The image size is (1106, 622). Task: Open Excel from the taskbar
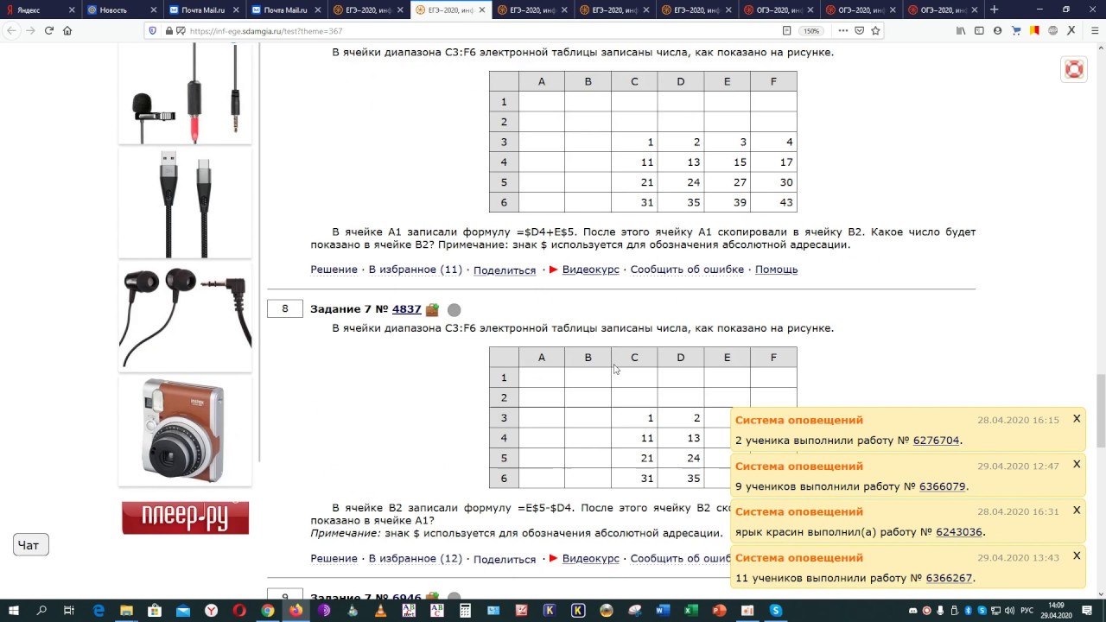click(x=691, y=611)
